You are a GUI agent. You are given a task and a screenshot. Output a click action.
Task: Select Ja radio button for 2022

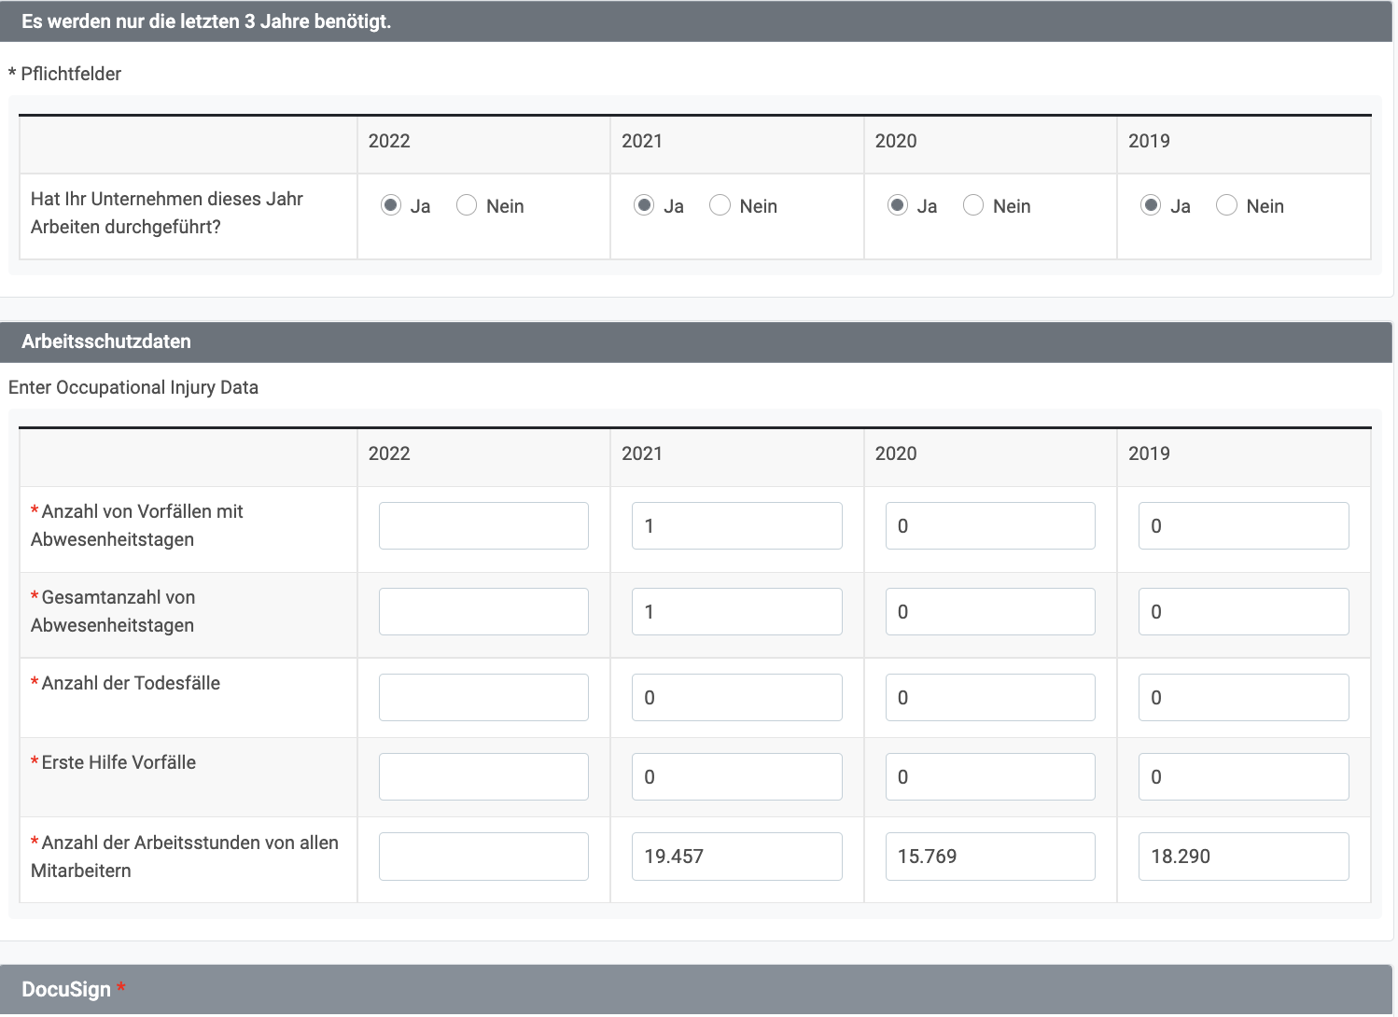391,205
